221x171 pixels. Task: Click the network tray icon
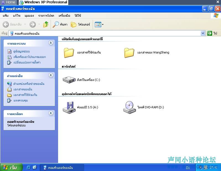[206, 167]
